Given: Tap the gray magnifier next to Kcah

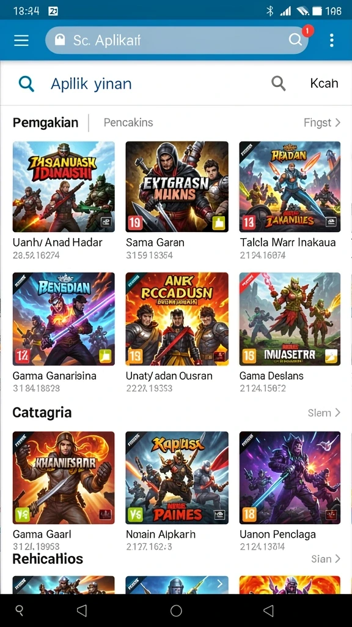Looking at the screenshot, I should pyautogui.click(x=279, y=83).
